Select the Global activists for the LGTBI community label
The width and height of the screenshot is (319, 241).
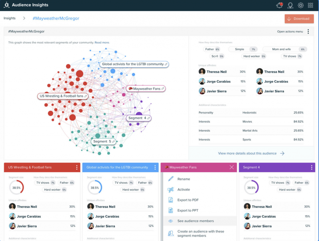pos(134,64)
